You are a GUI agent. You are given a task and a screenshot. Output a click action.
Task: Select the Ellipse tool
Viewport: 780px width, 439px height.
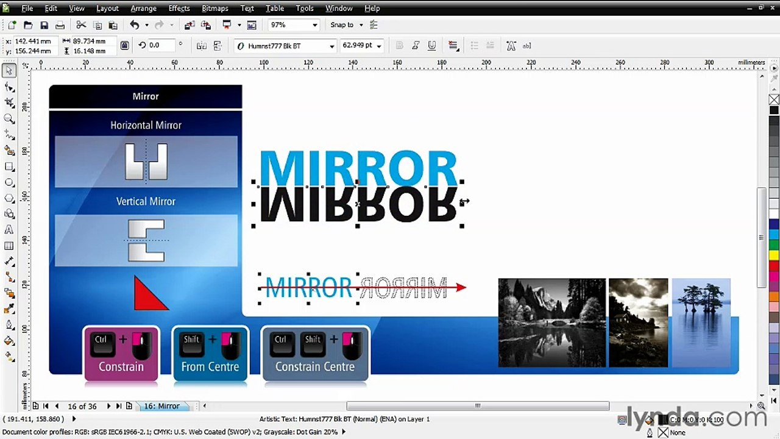[x=9, y=182]
